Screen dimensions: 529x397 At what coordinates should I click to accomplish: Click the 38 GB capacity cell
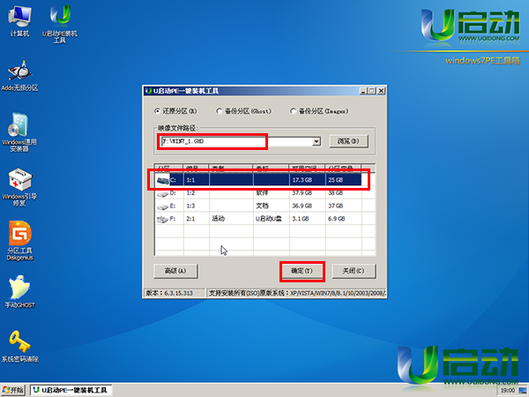[336, 193]
